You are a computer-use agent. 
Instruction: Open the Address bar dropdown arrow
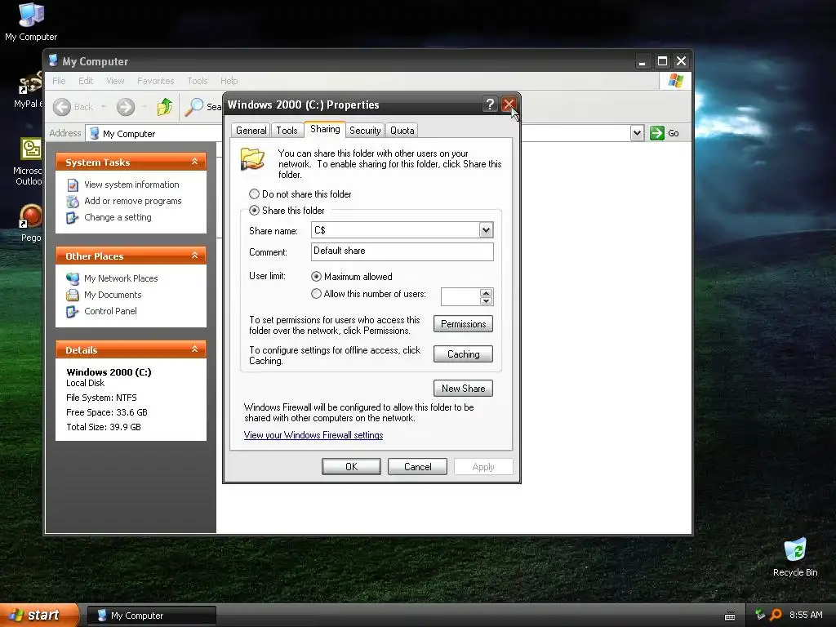click(637, 133)
